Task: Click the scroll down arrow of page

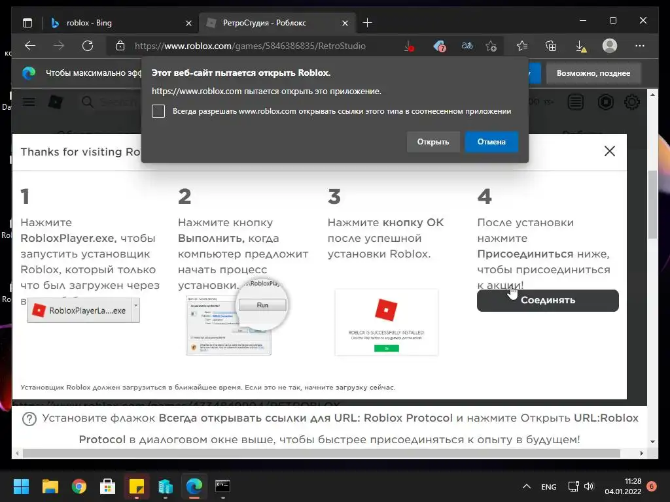Action: click(x=652, y=442)
